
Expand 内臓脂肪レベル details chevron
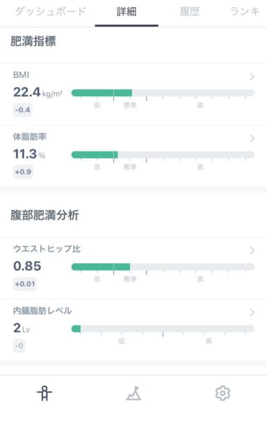point(252,312)
